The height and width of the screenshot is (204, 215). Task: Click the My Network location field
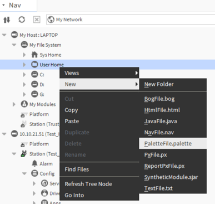pyautogui.click(x=131, y=20)
